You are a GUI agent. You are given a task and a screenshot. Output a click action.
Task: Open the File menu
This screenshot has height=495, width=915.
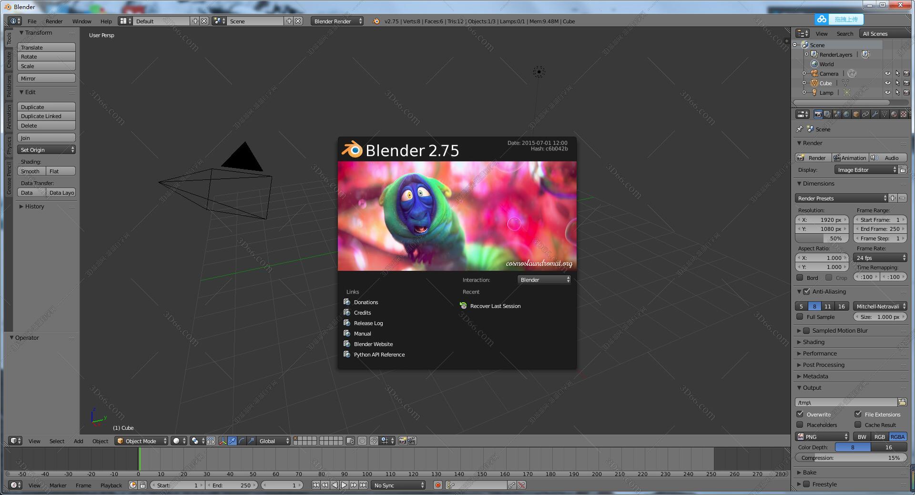(x=32, y=21)
